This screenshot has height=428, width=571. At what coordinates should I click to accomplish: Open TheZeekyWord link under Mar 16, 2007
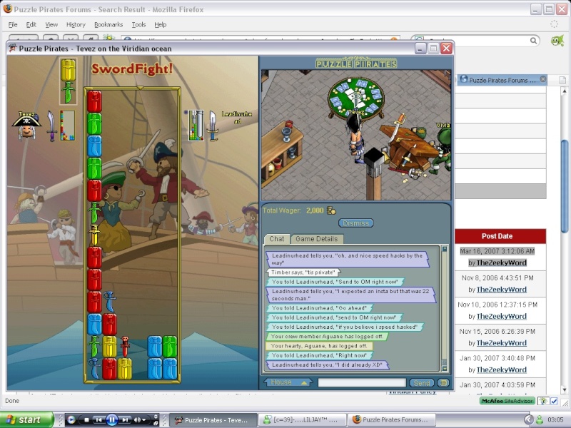point(502,263)
